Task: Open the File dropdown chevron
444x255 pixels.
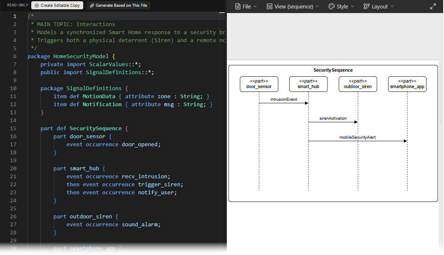Action: [255, 7]
